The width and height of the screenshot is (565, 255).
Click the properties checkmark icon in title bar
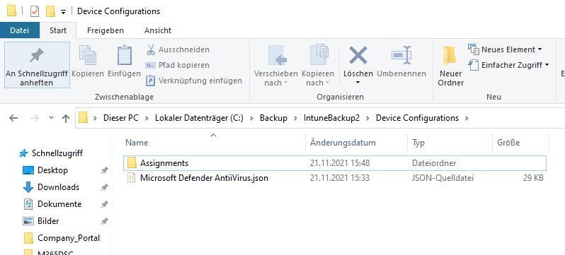point(34,11)
